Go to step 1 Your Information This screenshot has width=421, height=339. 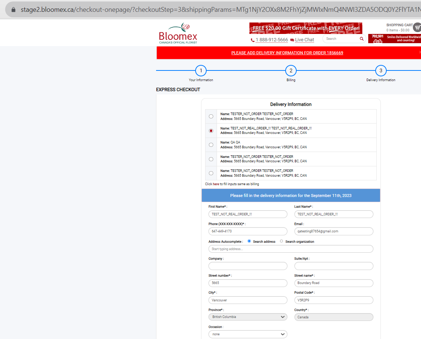201,70
